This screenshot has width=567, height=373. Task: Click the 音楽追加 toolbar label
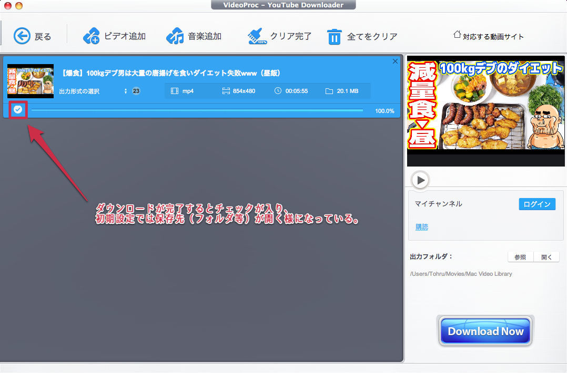(205, 36)
